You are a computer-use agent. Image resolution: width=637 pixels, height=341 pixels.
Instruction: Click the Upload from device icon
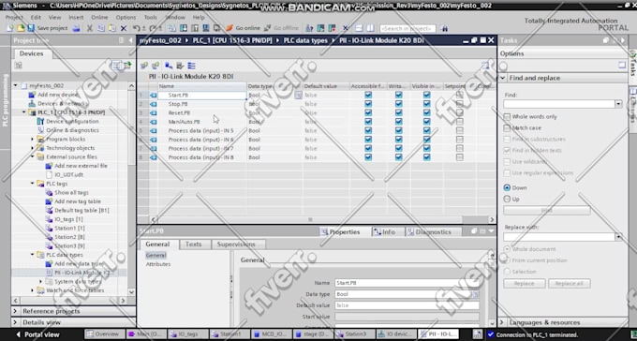(x=195, y=28)
